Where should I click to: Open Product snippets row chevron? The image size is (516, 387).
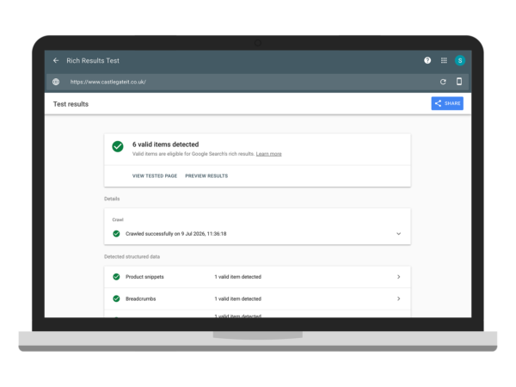pyautogui.click(x=398, y=277)
